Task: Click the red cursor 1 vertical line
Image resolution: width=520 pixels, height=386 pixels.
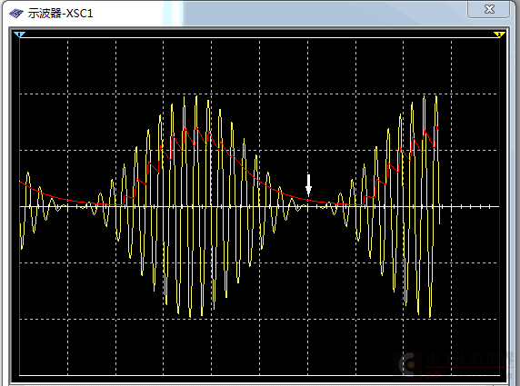Action: pos(20,206)
